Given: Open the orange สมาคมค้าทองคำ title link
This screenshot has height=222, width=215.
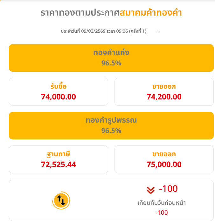Looking at the screenshot, I should (x=151, y=13).
